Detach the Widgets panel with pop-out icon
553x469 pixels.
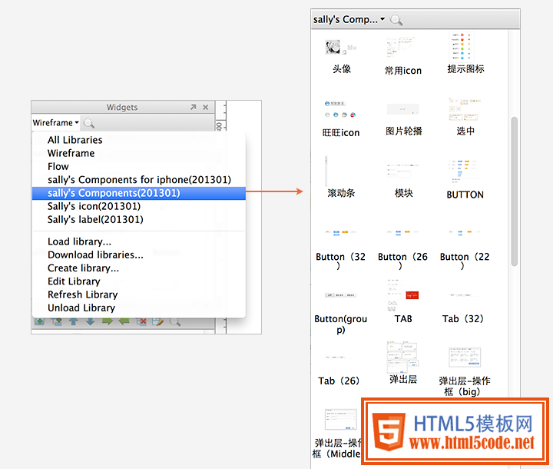click(193, 108)
